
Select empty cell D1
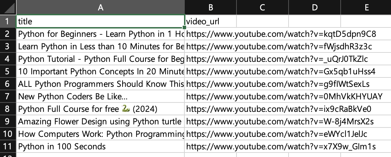(315, 21)
